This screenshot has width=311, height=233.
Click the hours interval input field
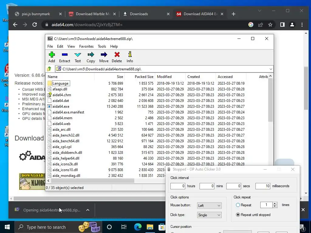(x=178, y=186)
